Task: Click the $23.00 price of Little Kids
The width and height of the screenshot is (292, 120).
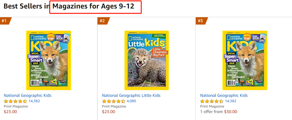Action: click(108, 112)
